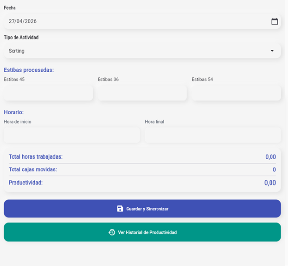Click the Productividad value 0,00
The height and width of the screenshot is (266, 288).
pyautogui.click(x=270, y=183)
